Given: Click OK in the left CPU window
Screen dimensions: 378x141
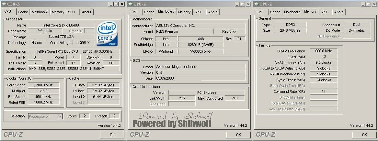Looking at the screenshot, I should click(x=112, y=135).
